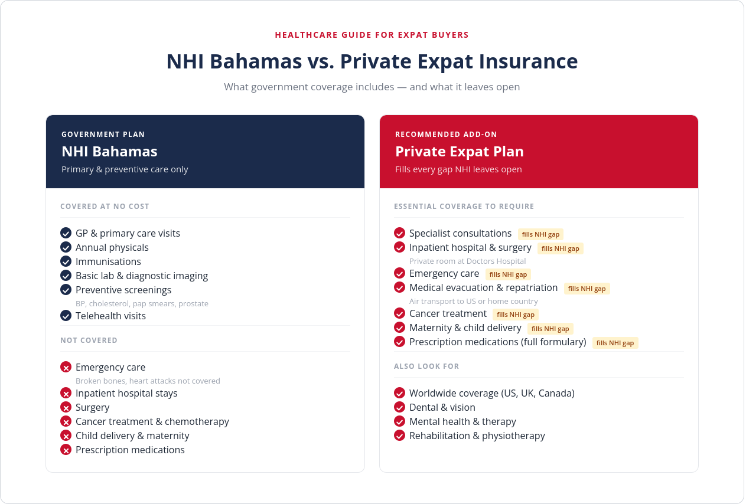This screenshot has height=504, width=746.
Task: Select the NHI Bahamas navy header
Action: point(205,152)
